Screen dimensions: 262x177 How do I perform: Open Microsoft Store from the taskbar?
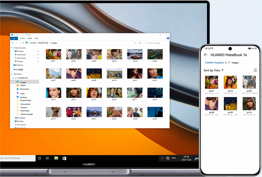[x=64, y=158]
